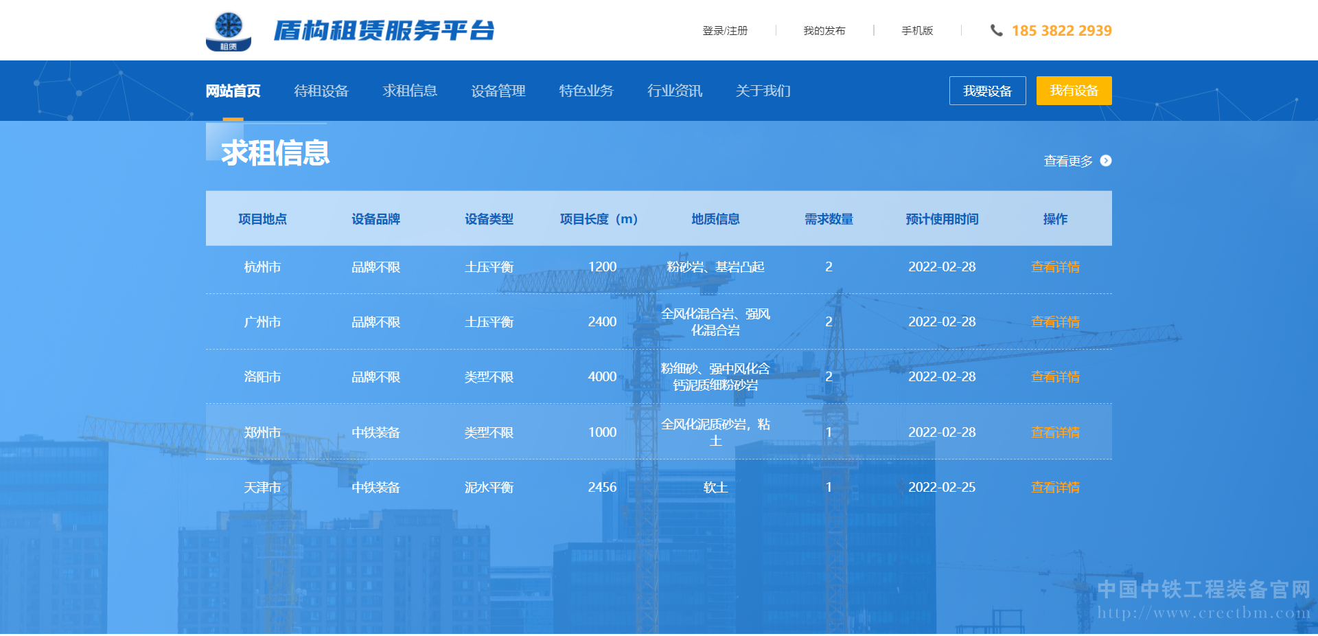Go to 网站首页 navigation tab
The width and height of the screenshot is (1318, 636).
click(x=233, y=91)
